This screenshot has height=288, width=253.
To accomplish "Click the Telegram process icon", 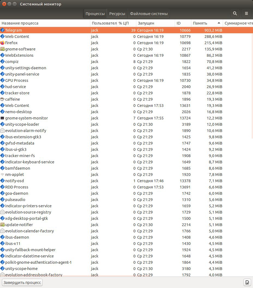I will (x=2, y=30).
